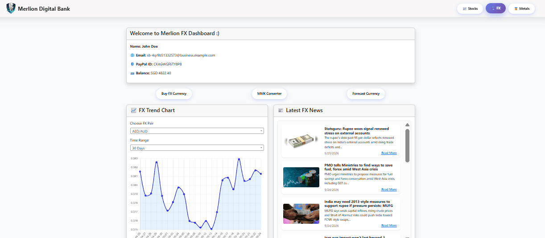
Task: Click the Latest FX News newspaper icon
Action: [281, 110]
